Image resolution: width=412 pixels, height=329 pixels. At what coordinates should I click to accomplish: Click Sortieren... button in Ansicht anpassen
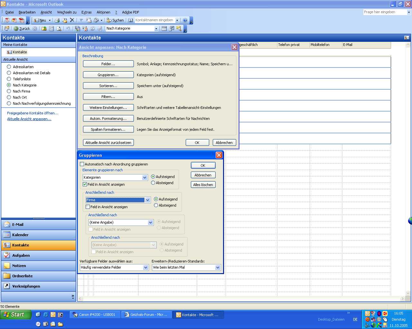pos(108,86)
